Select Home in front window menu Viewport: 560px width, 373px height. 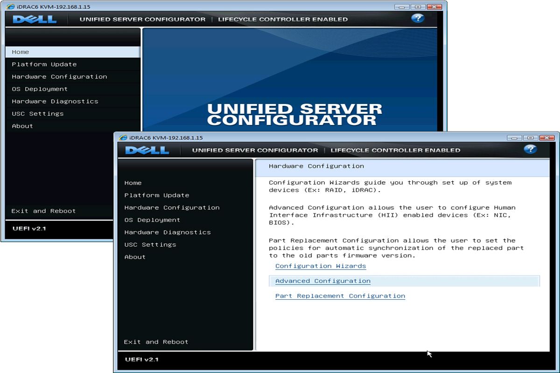133,183
